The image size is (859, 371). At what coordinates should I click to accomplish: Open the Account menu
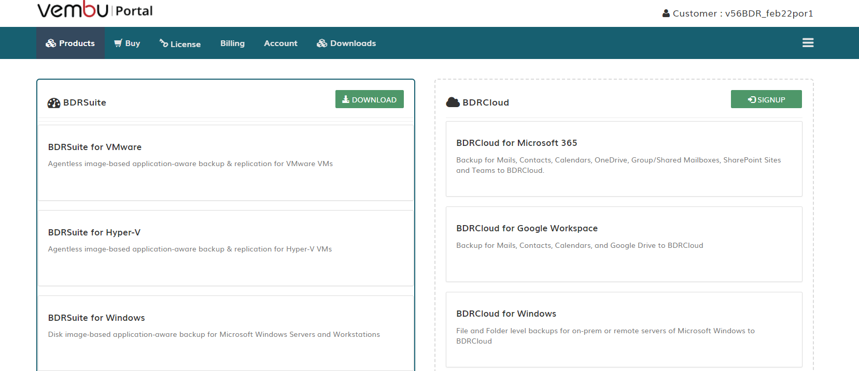tap(280, 43)
